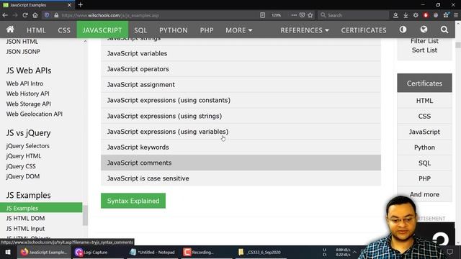Open the Python certificate link
This screenshot has width=461, height=259.
[424, 147]
